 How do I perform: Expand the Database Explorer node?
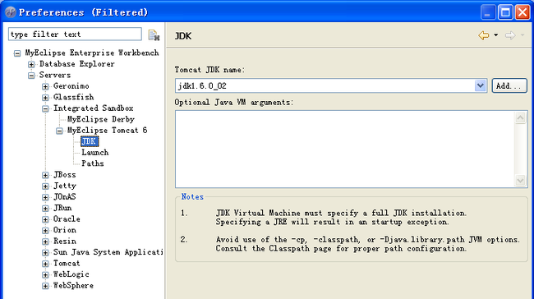31,64
